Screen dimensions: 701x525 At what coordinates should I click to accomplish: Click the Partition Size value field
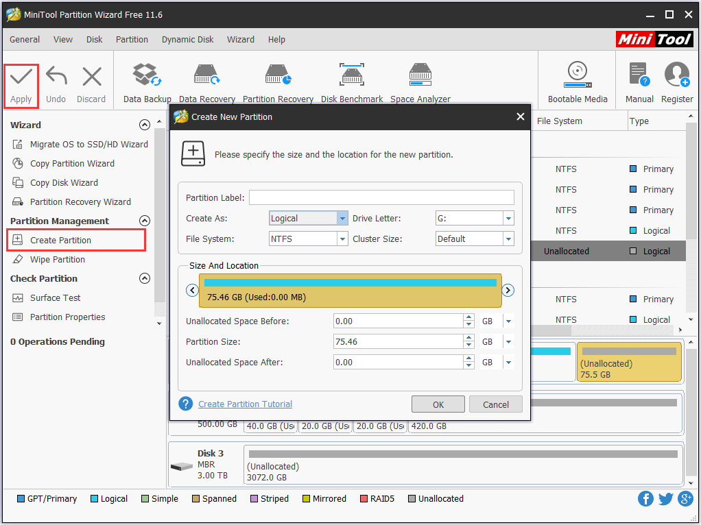pyautogui.click(x=399, y=342)
